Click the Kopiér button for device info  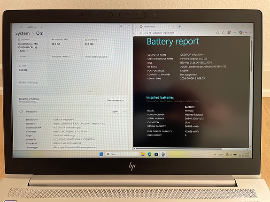(x=115, y=112)
